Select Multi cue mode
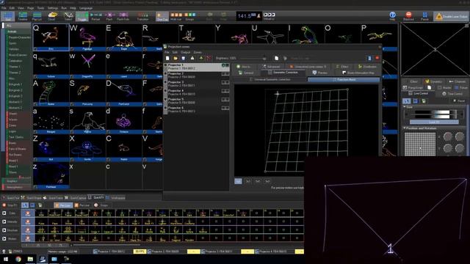 [x=176, y=16]
